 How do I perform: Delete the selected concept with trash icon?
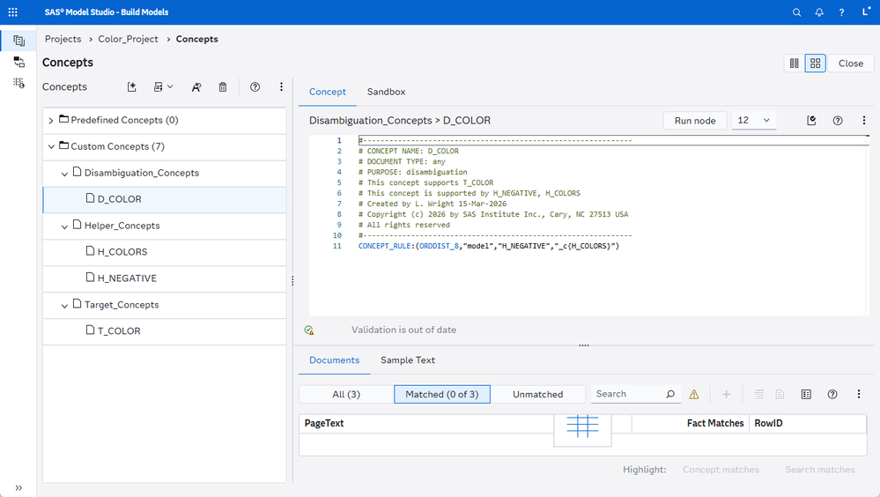(223, 87)
